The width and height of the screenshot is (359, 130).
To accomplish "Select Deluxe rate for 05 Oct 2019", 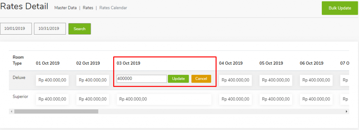I will click(x=276, y=80).
